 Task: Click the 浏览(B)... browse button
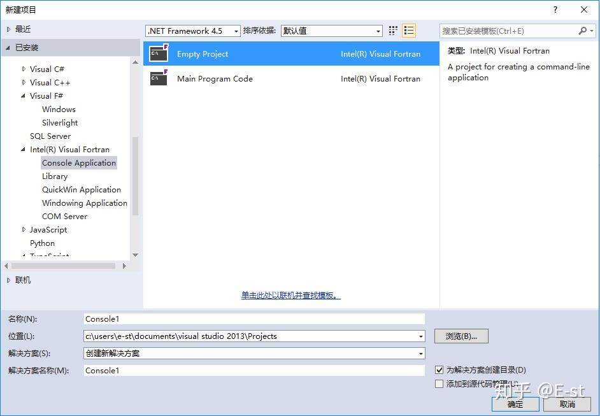pyautogui.click(x=461, y=336)
